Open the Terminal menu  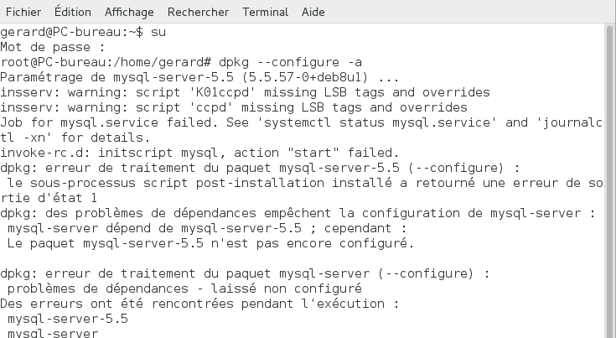coord(265,12)
